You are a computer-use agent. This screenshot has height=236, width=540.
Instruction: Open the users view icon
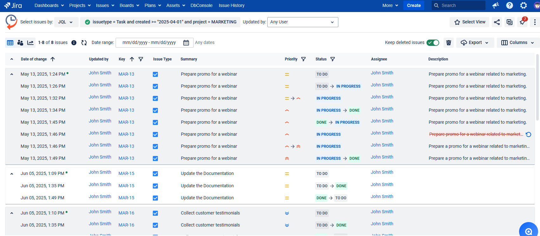(x=20, y=43)
